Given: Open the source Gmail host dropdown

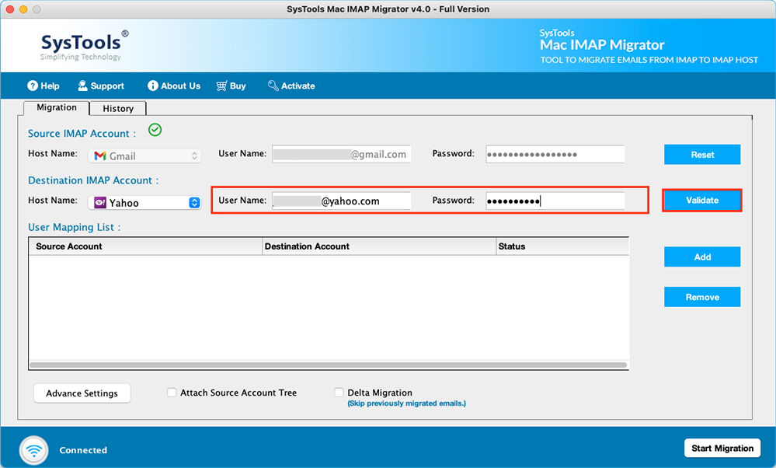Looking at the screenshot, I should [145, 156].
